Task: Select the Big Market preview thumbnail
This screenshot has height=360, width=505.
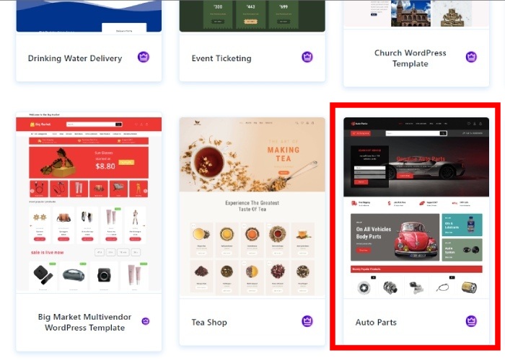Action: tap(89, 203)
